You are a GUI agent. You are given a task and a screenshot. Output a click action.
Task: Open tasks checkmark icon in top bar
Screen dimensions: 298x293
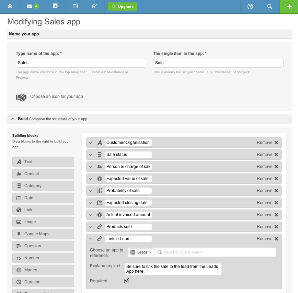point(94,6)
